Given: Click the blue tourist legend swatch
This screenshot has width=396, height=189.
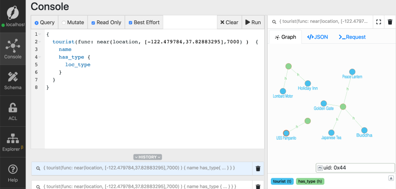Looking at the screenshot, I should (x=281, y=181).
